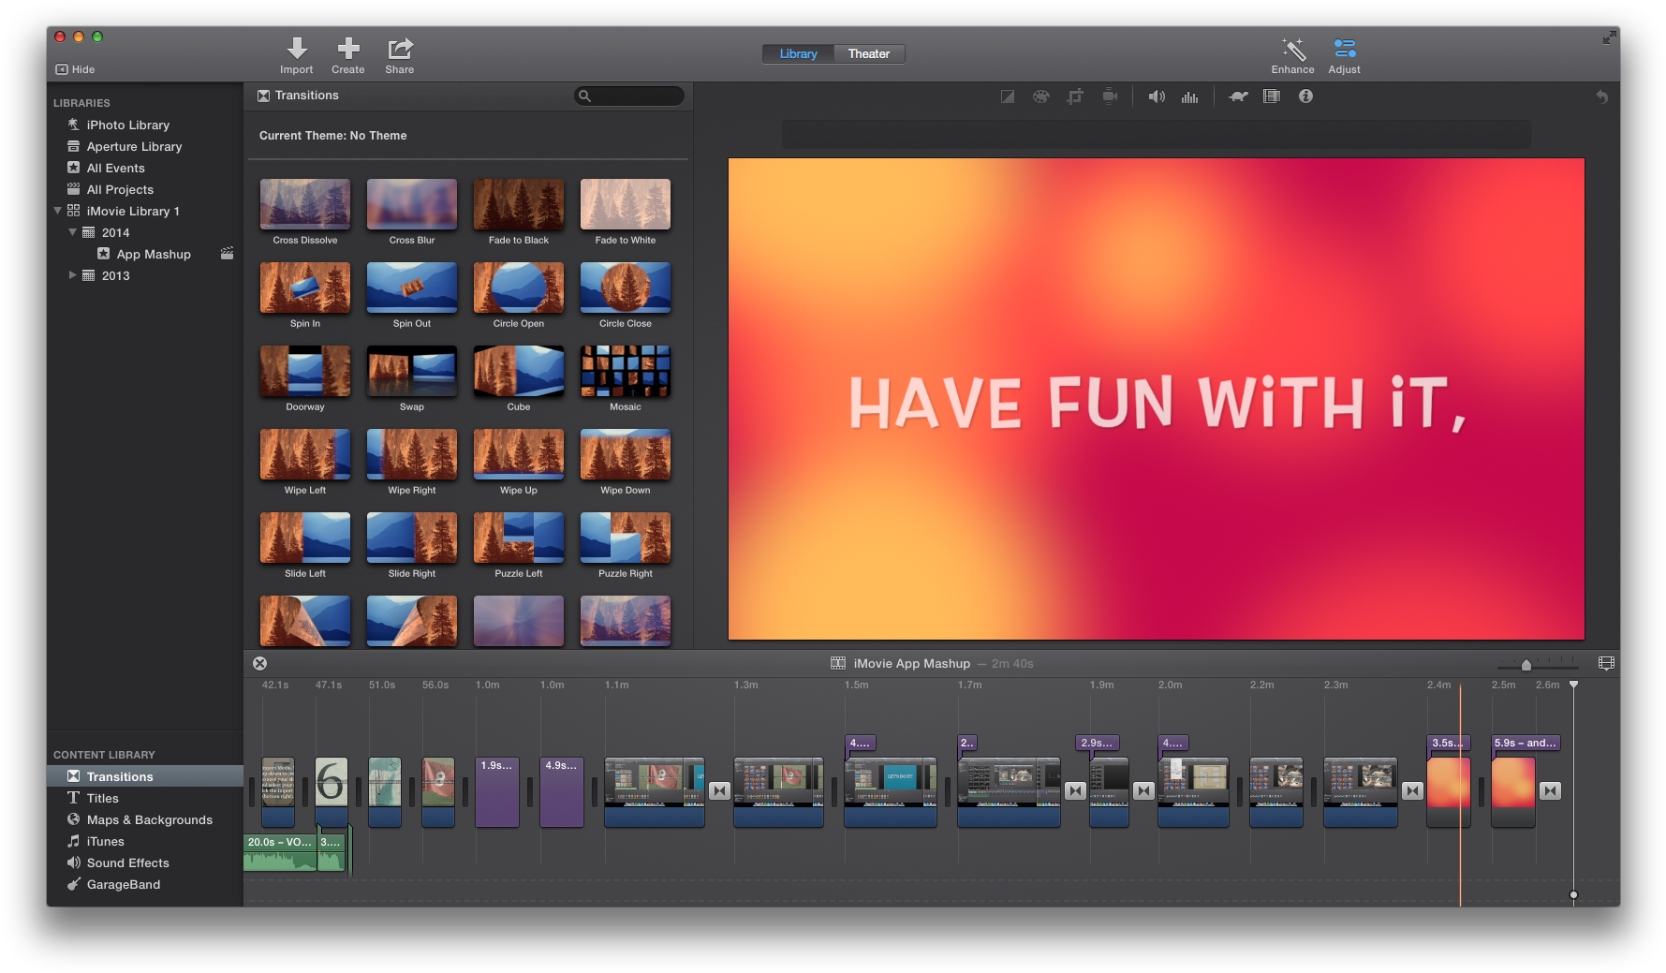The height and width of the screenshot is (973, 1666).
Task: Open the noise reduction equalizer icon
Action: pyautogui.click(x=1190, y=96)
